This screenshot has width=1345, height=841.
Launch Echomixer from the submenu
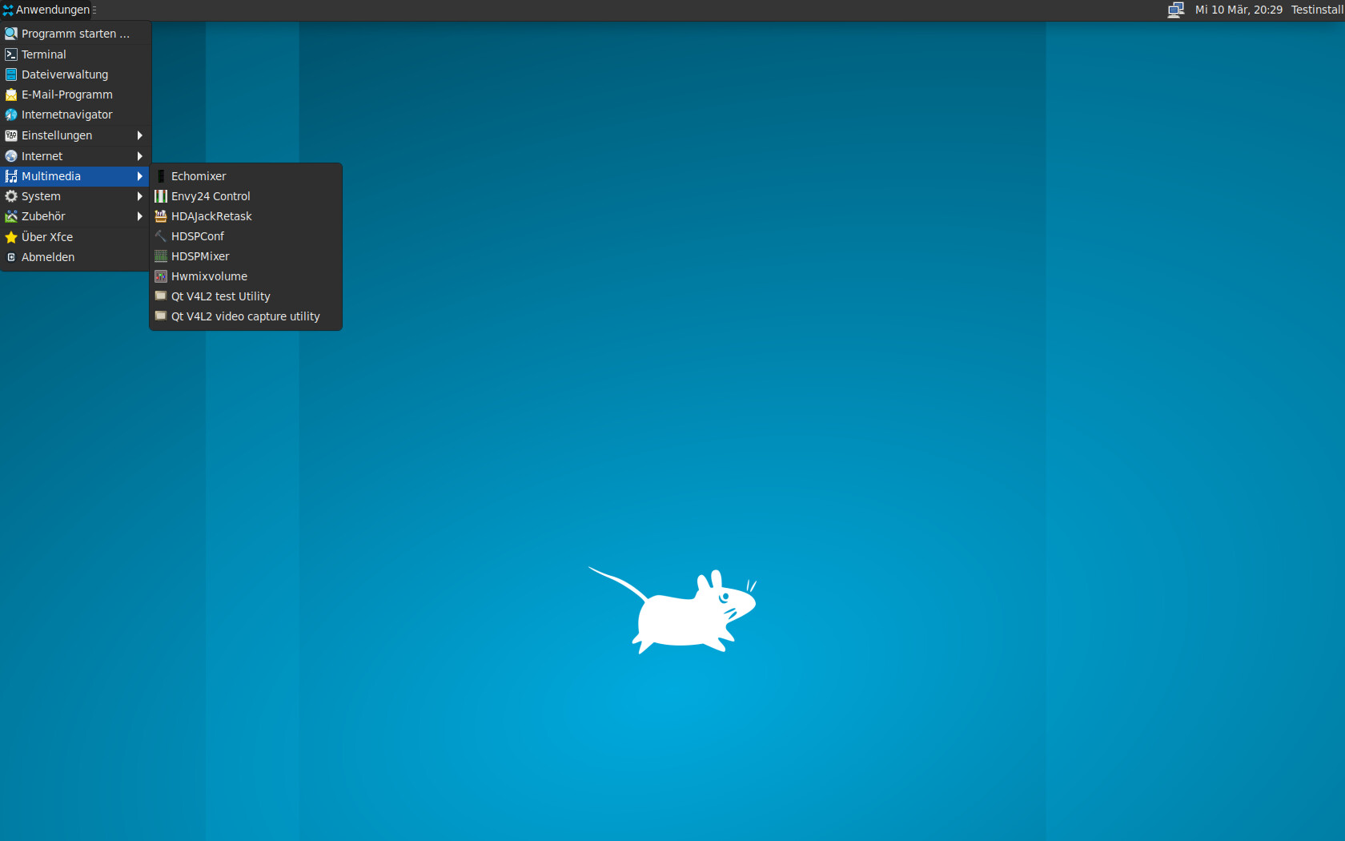pyautogui.click(x=246, y=176)
